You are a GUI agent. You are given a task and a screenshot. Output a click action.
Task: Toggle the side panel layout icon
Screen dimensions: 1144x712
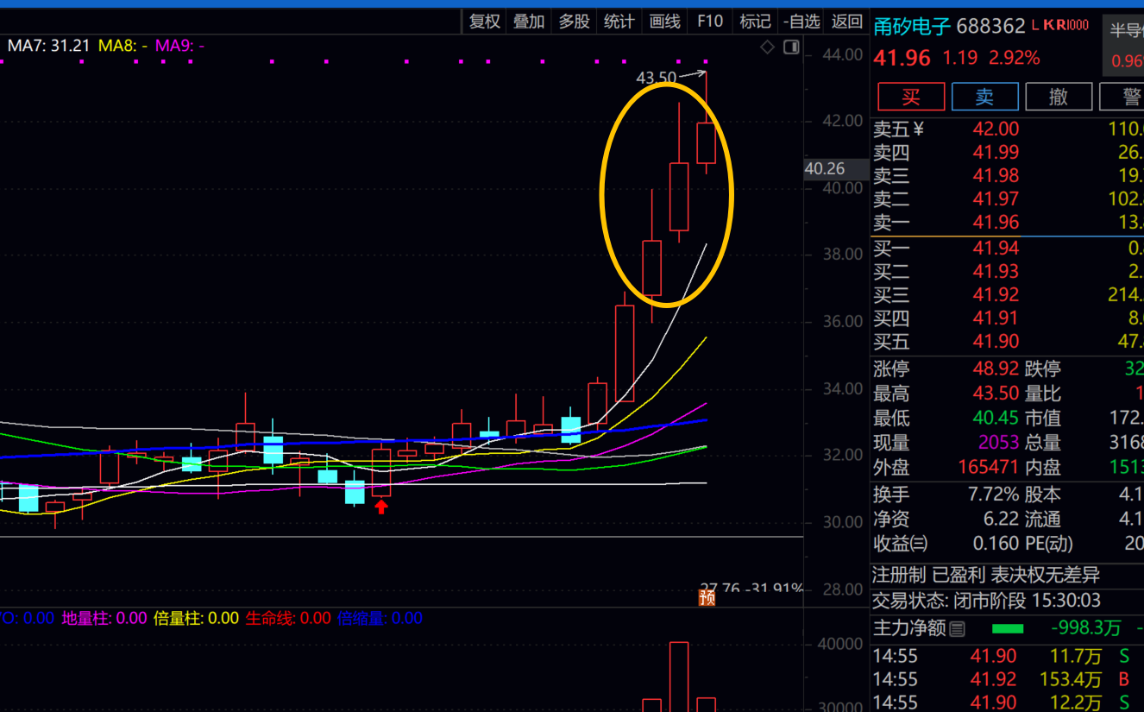pos(790,47)
